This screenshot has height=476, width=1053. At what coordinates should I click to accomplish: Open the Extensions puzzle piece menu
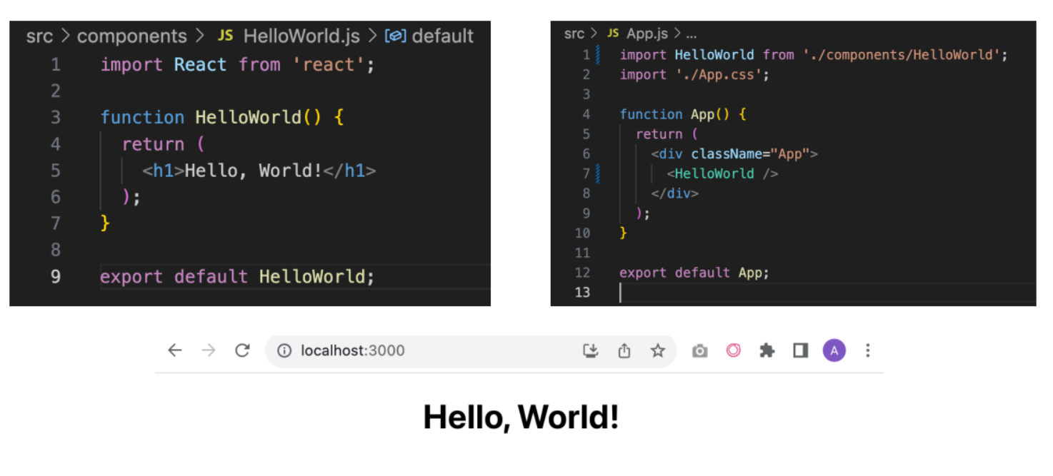767,350
